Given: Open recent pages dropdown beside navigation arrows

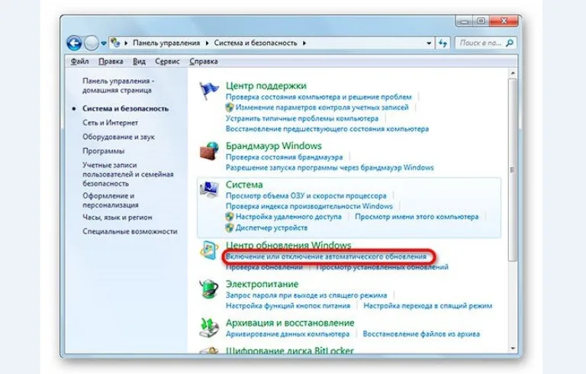Looking at the screenshot, I should [104, 44].
